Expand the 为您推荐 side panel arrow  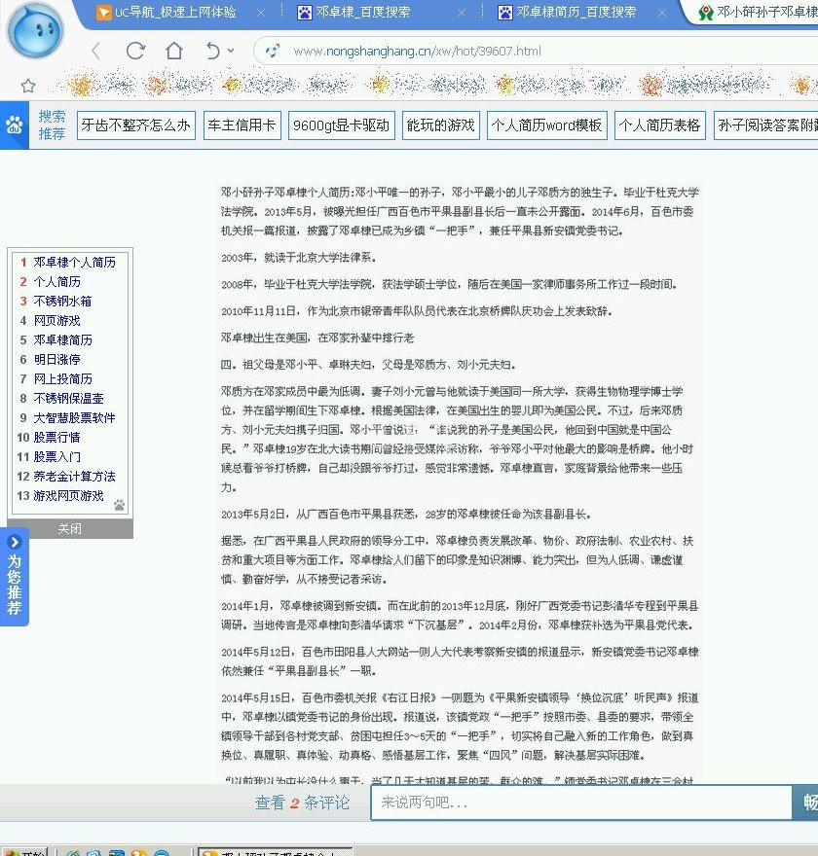tap(15, 542)
